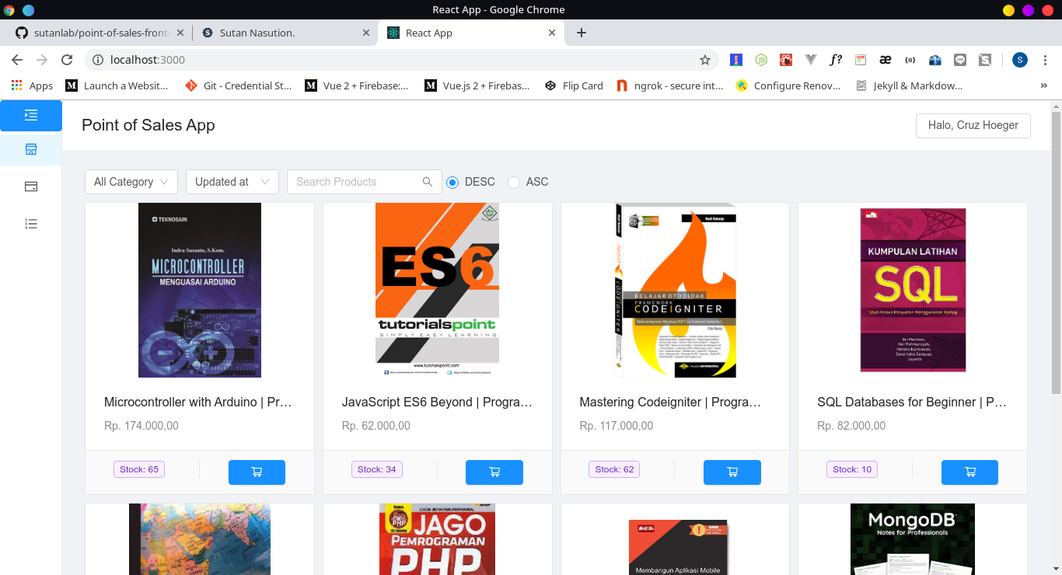Open the Updated at sort dropdown
Viewport: 1062px width, 575px height.
(x=232, y=182)
